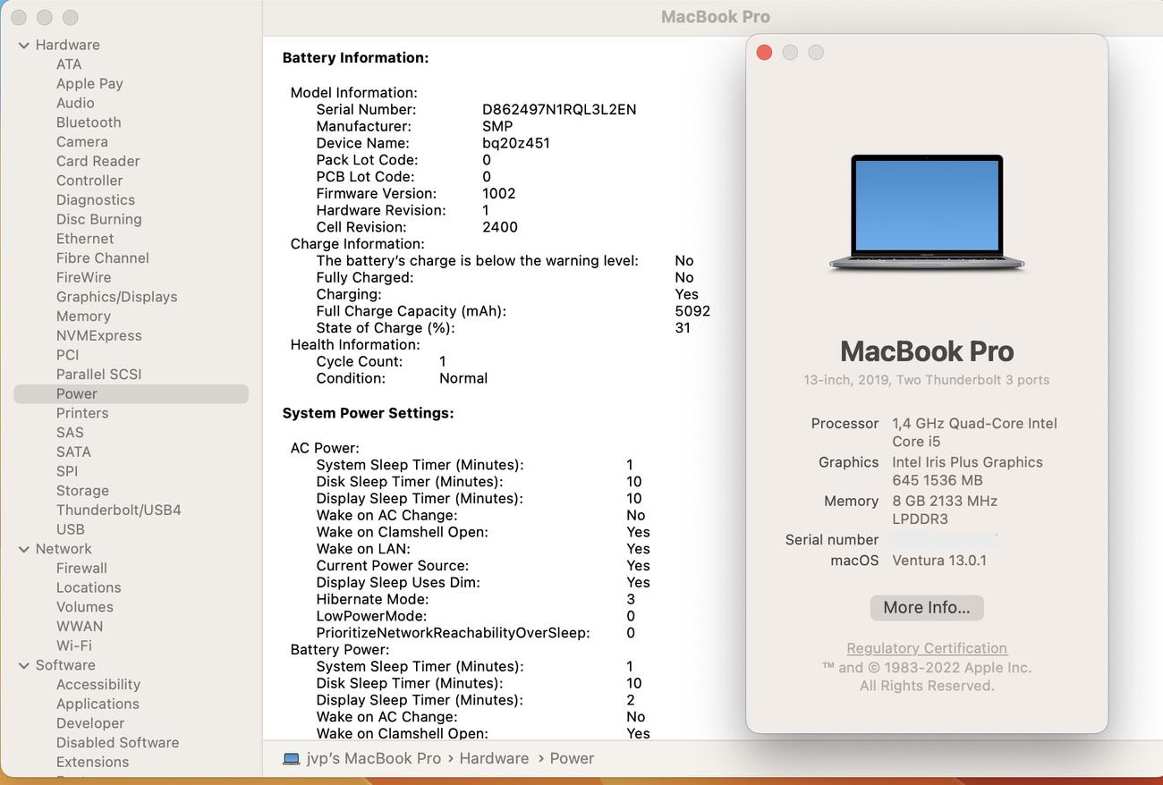
Task: Click the MacBook Pro window title
Action: tap(716, 17)
